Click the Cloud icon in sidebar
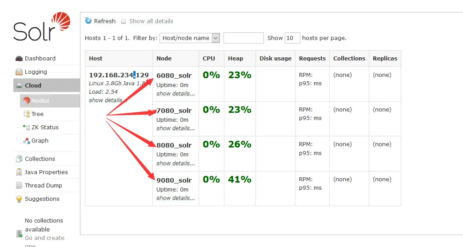463x247 pixels. click(19, 86)
